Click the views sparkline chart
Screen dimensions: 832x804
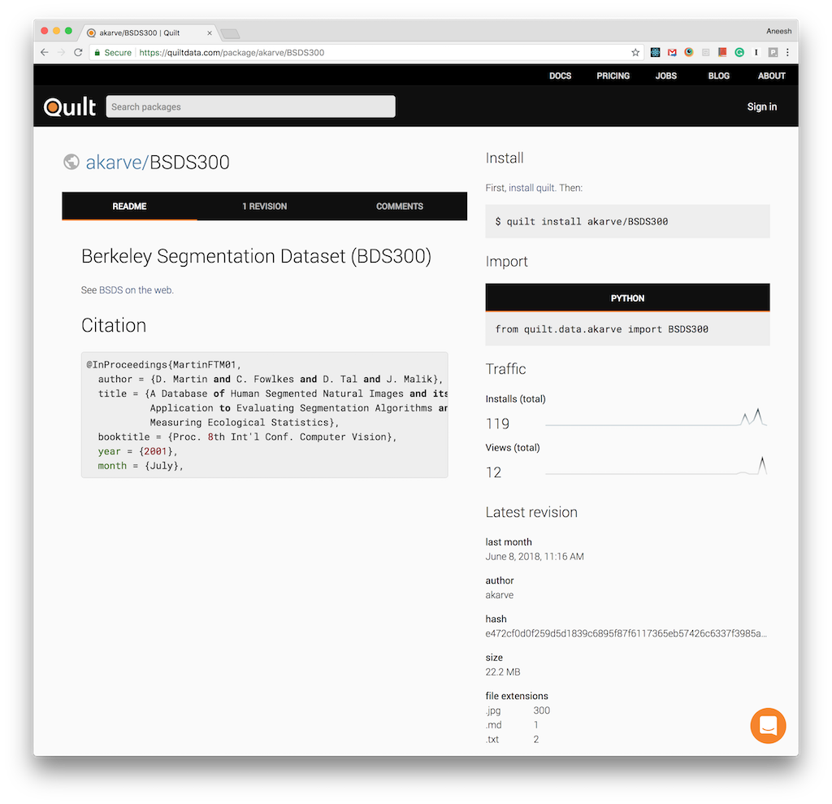(x=656, y=466)
